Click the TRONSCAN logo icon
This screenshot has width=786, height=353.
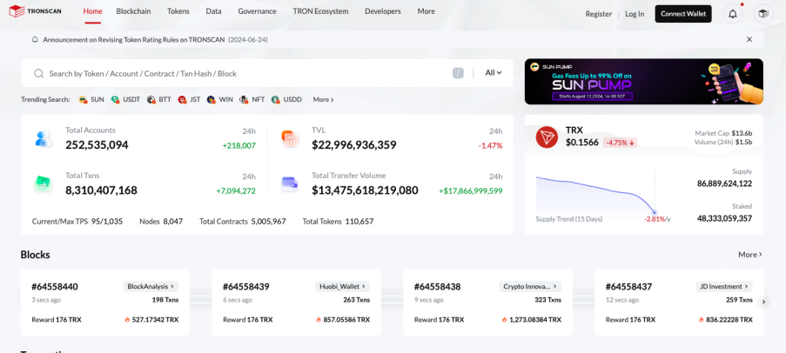pyautogui.click(x=17, y=12)
